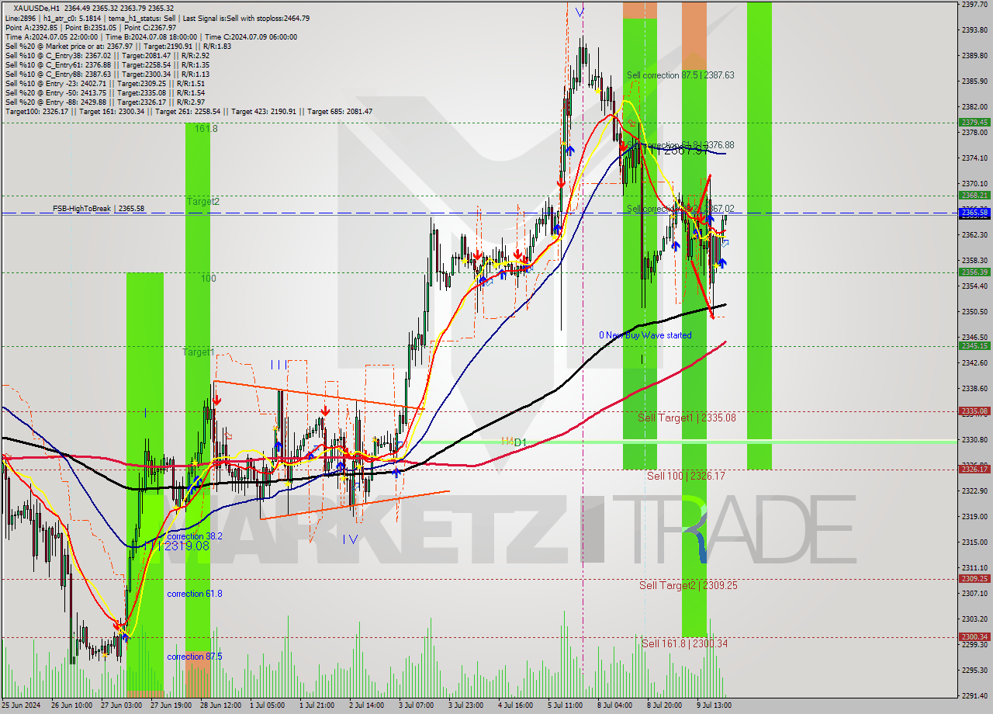Click the 'Sell %10 @ C_Entry61: 2376.88' line

pyautogui.click(x=107, y=65)
